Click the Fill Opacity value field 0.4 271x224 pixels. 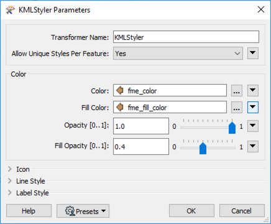141,146
